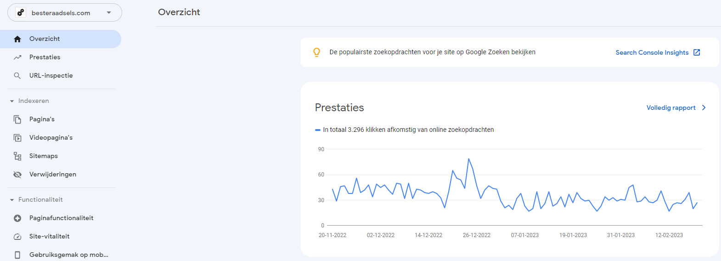Screen dimensions: 721x261
Task: Open the besteraadsels.com property dropdown
Action: pos(65,12)
